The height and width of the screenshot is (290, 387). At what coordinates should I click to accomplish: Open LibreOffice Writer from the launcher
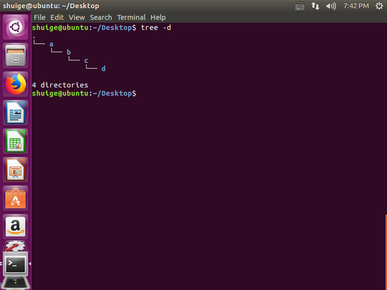coord(15,113)
